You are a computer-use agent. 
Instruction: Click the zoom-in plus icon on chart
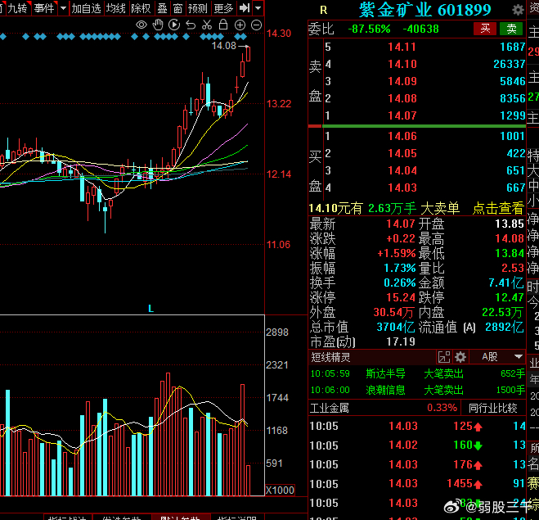240,25
